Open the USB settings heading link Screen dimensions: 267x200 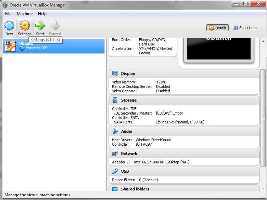pos(125,171)
